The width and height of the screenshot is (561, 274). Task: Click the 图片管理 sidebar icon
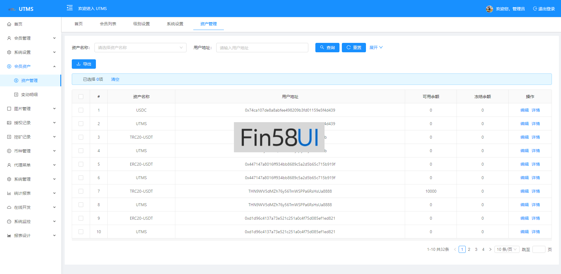(x=9, y=109)
